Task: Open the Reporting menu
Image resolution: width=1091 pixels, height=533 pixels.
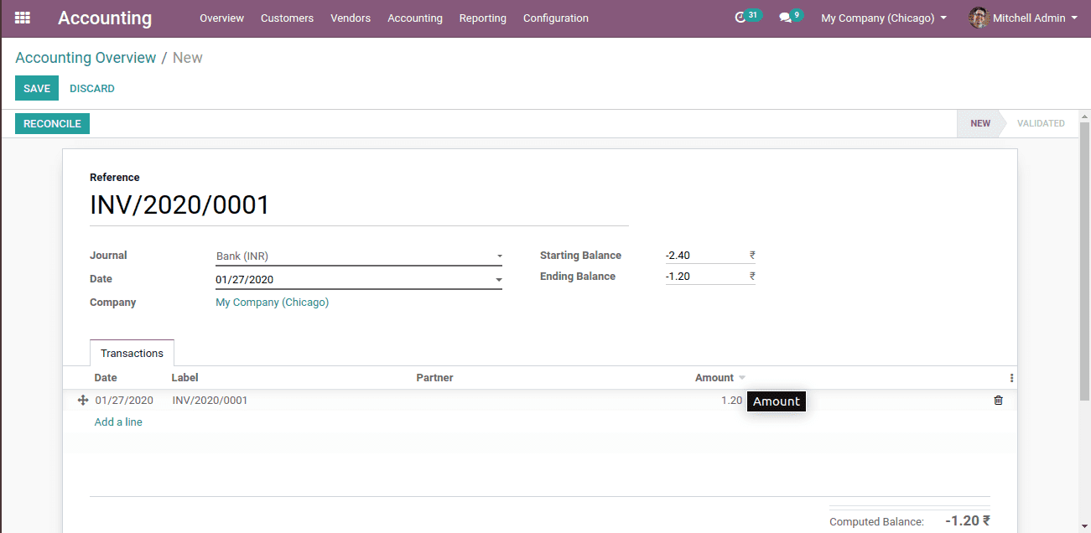Action: pyautogui.click(x=483, y=18)
